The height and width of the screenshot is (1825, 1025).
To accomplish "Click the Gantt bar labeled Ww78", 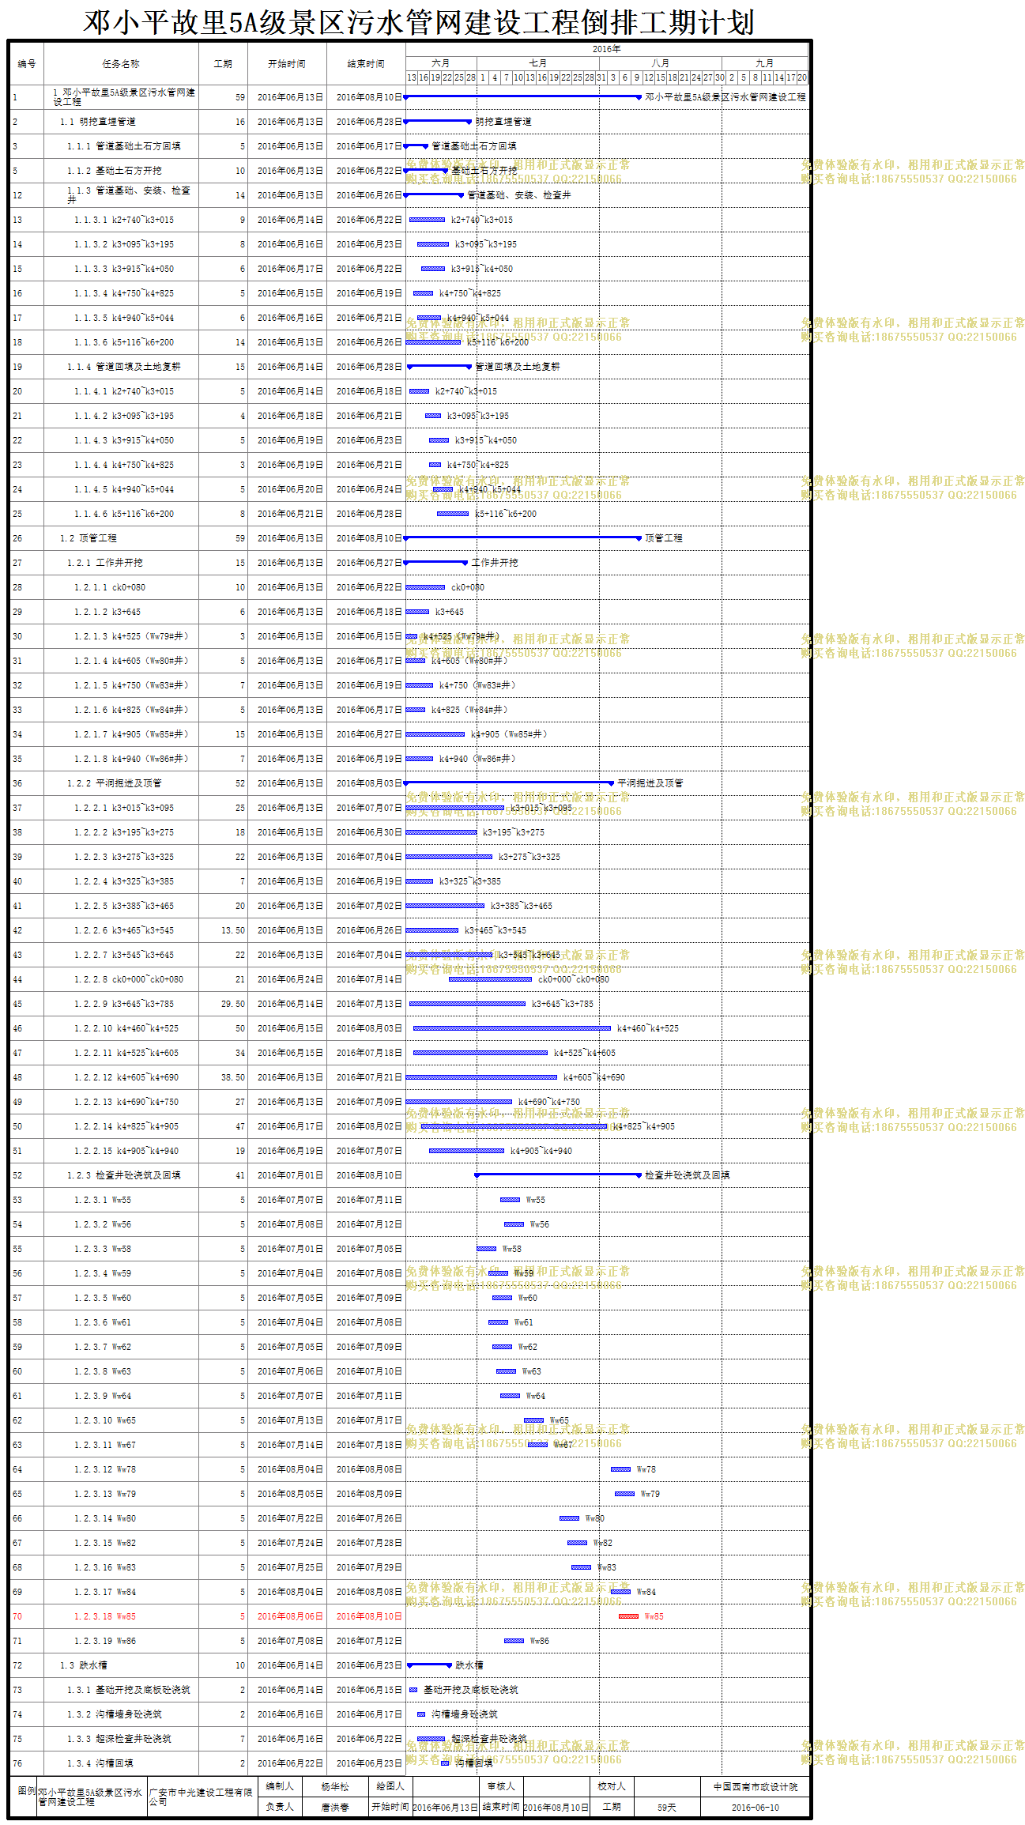I will [x=620, y=1469].
